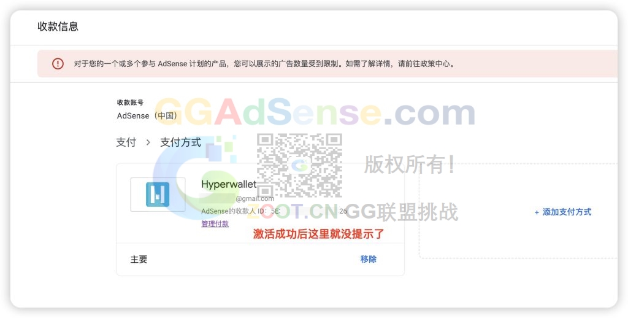Click the red 激活成功后这里就没提示了 annotation
This screenshot has height=318, width=628.
pos(318,234)
